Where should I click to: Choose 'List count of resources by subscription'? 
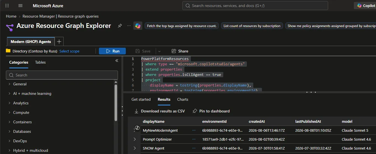pos(252,26)
